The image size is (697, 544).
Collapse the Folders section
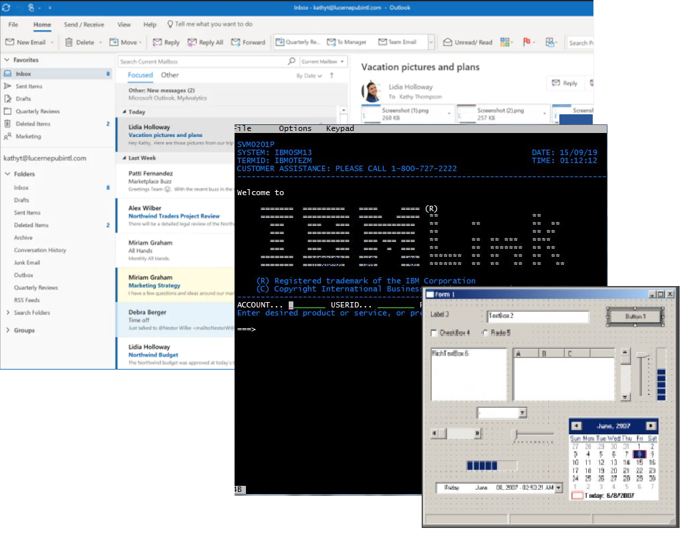7,174
